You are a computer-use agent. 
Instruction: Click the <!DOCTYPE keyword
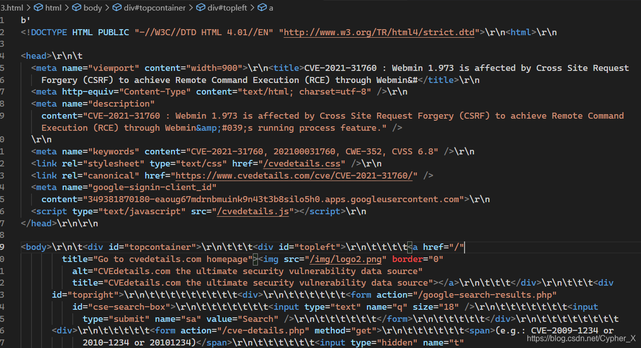tap(44, 32)
